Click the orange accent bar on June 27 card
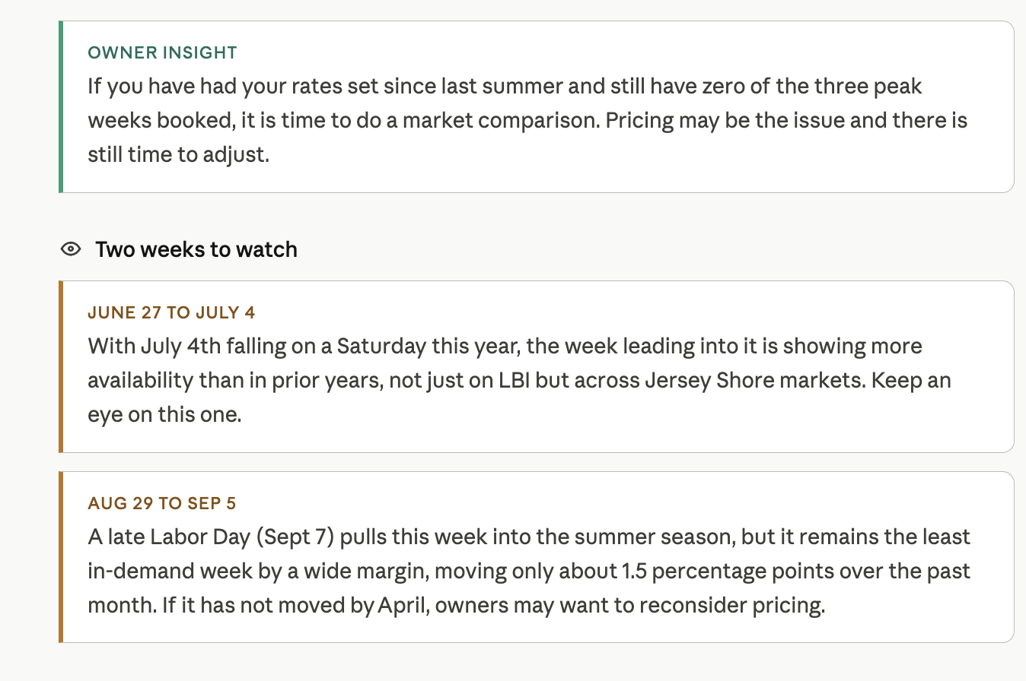 pos(61,366)
